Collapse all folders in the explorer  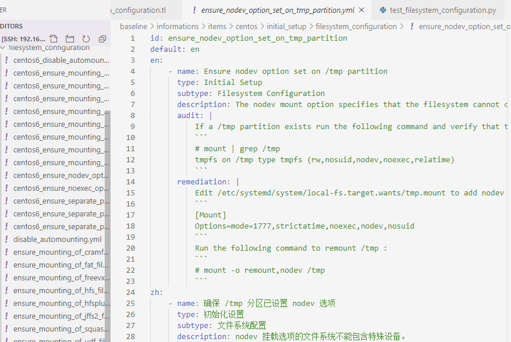(x=102, y=39)
